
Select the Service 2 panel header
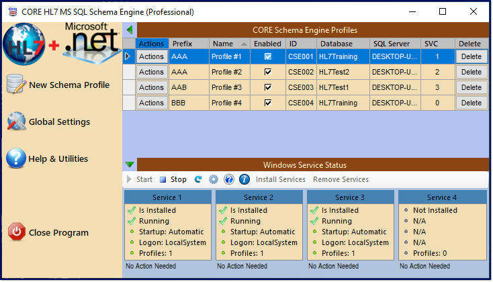(x=259, y=197)
